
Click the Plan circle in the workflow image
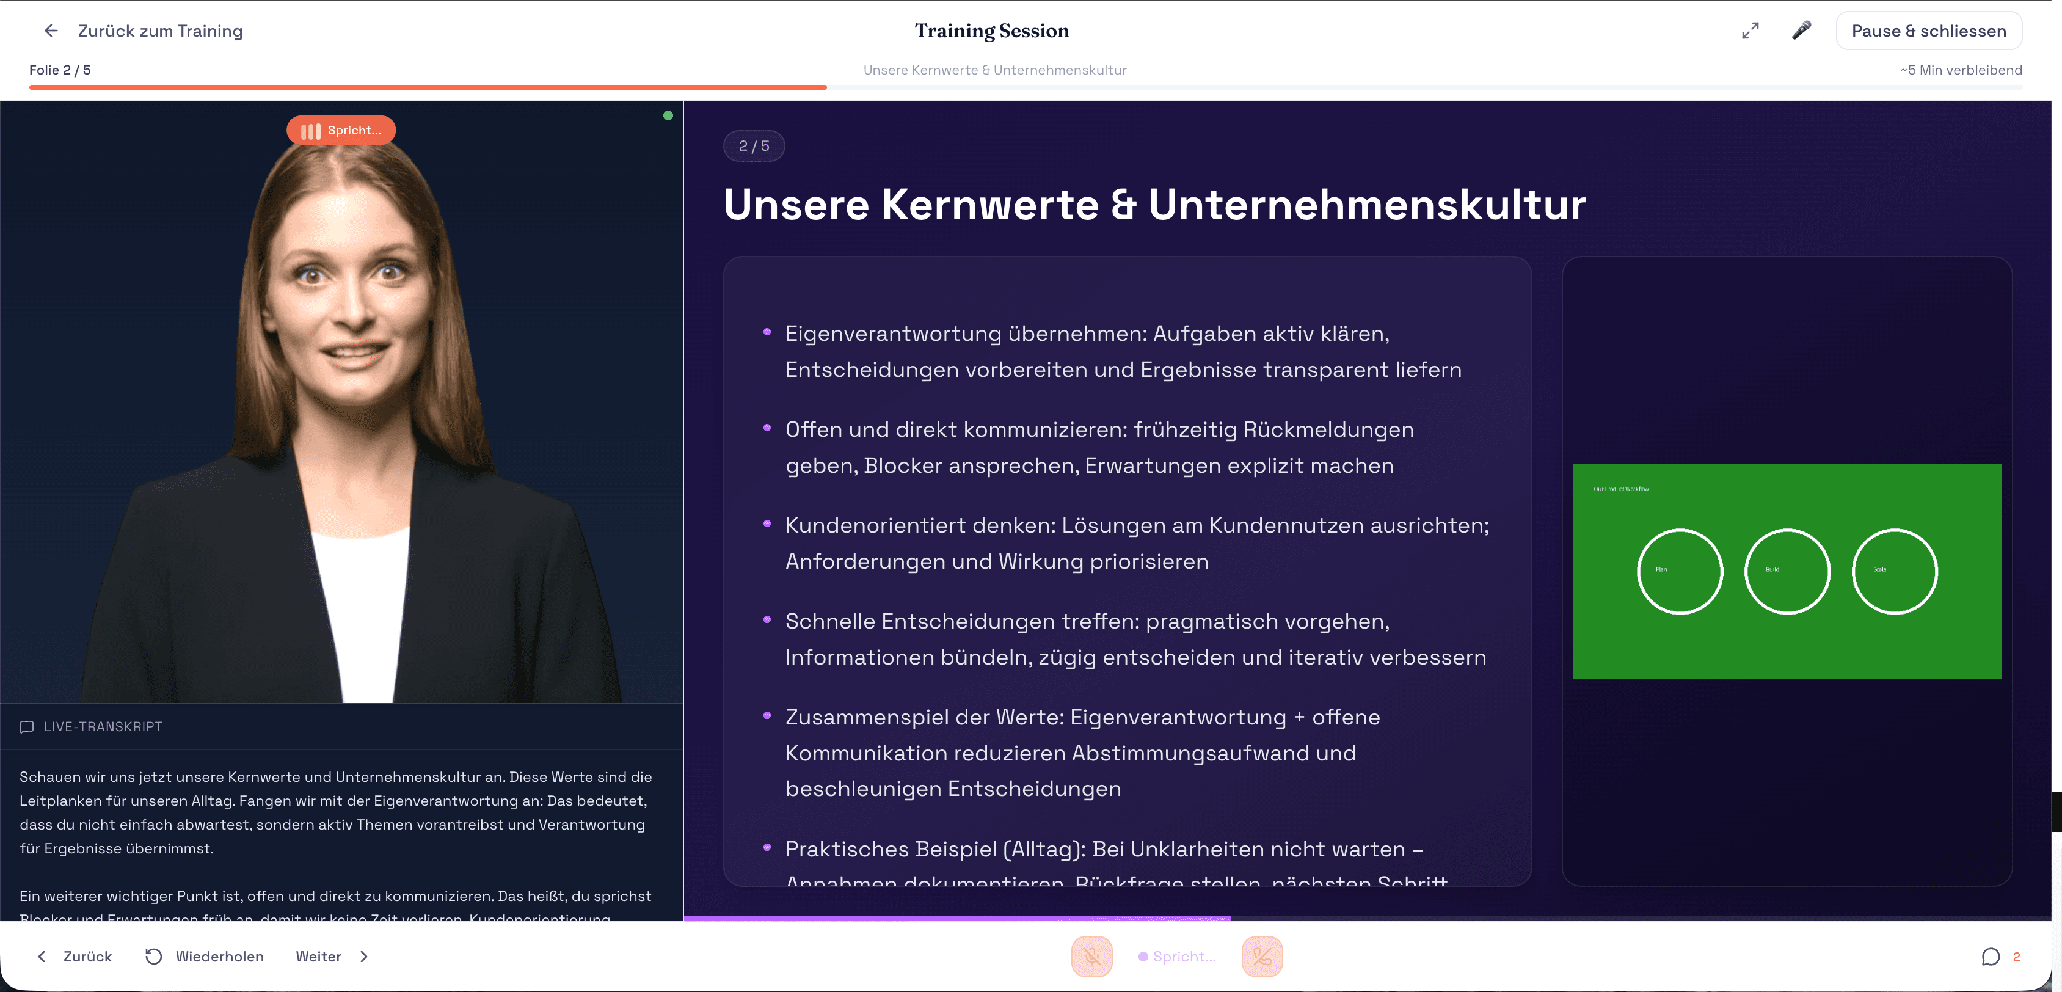click(1680, 571)
